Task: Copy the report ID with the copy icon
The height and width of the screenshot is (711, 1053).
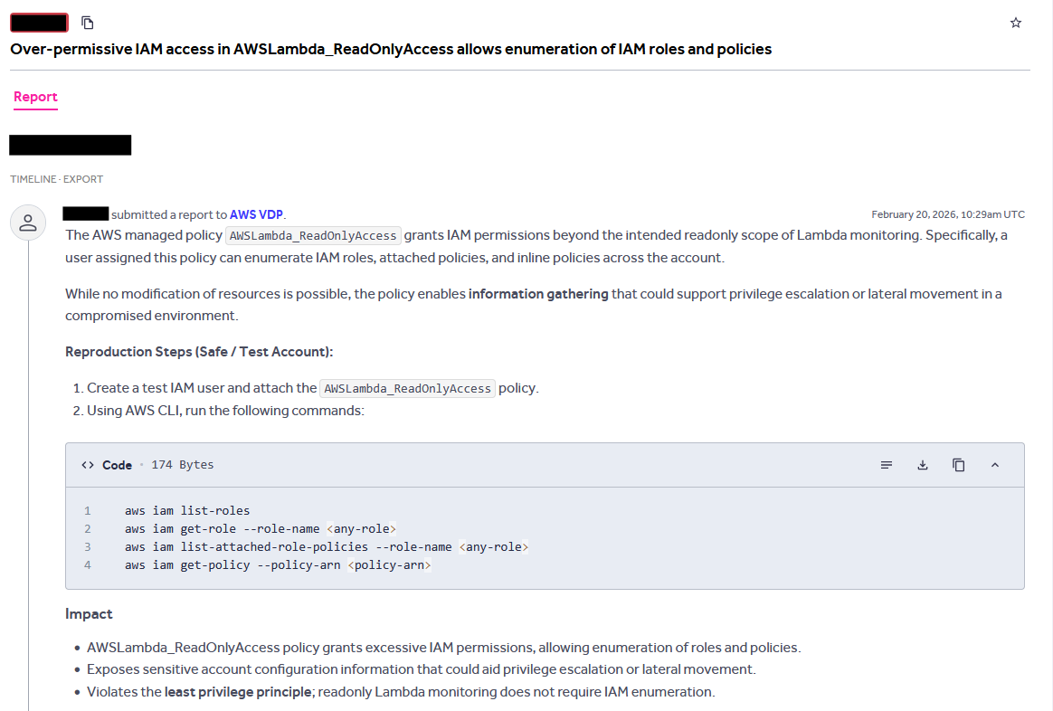Action: coord(88,23)
